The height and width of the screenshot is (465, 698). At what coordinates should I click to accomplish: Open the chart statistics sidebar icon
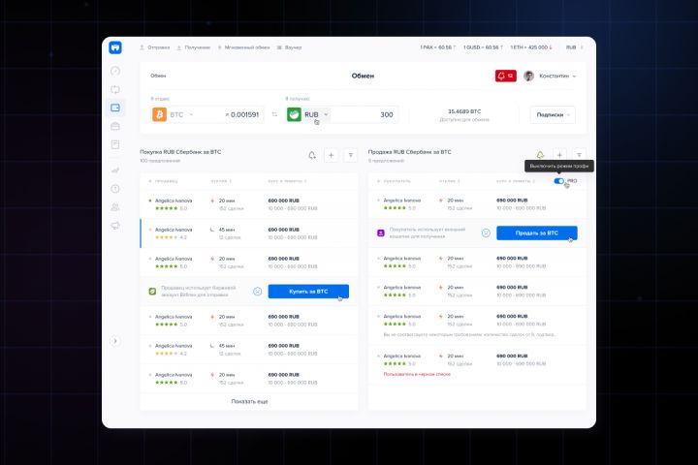115,170
